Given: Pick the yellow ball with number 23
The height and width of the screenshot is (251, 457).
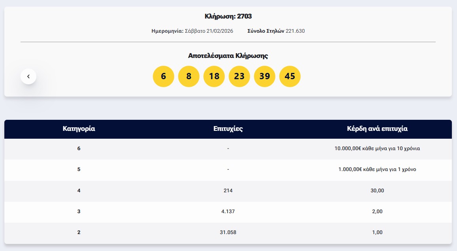Looking at the screenshot, I should click(x=239, y=76).
